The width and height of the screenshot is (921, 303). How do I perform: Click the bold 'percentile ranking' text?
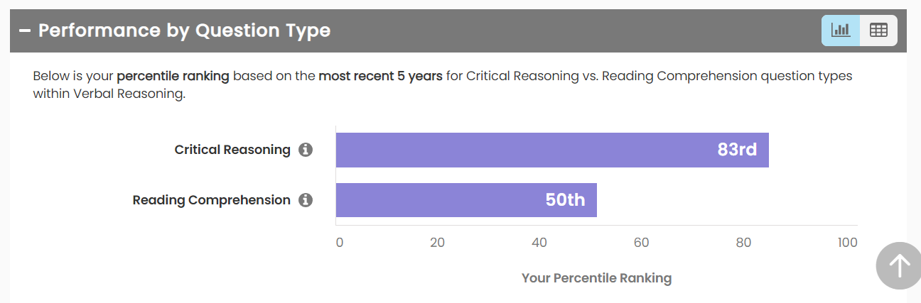tap(173, 76)
